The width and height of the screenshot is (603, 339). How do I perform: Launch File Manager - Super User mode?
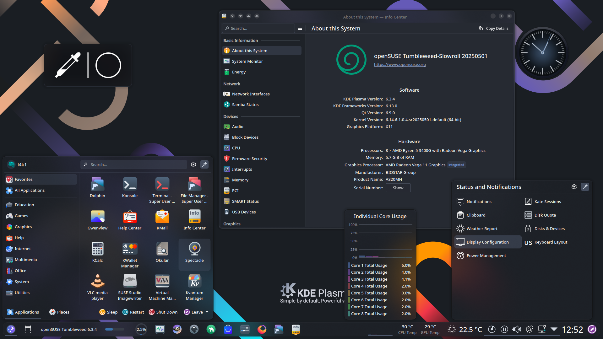pos(194,190)
